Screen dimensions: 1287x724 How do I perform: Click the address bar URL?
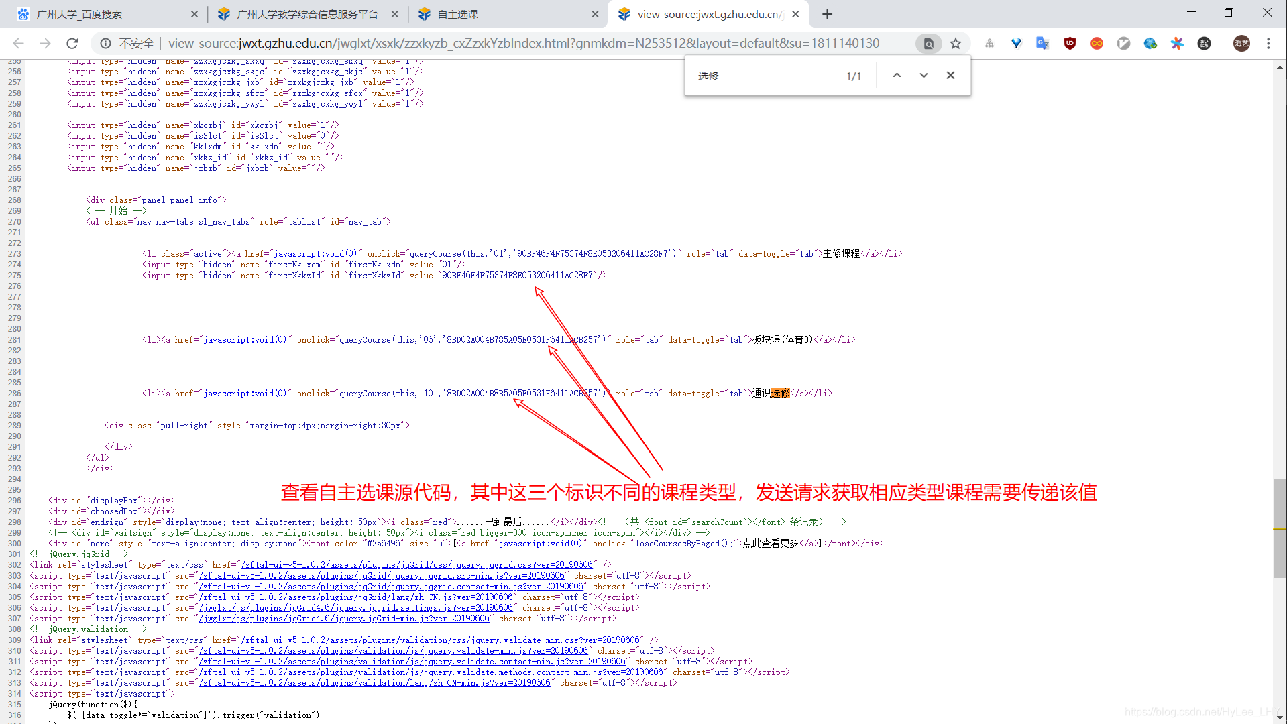(524, 44)
